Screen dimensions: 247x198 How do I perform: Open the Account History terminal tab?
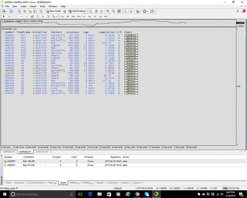(x=36, y=183)
